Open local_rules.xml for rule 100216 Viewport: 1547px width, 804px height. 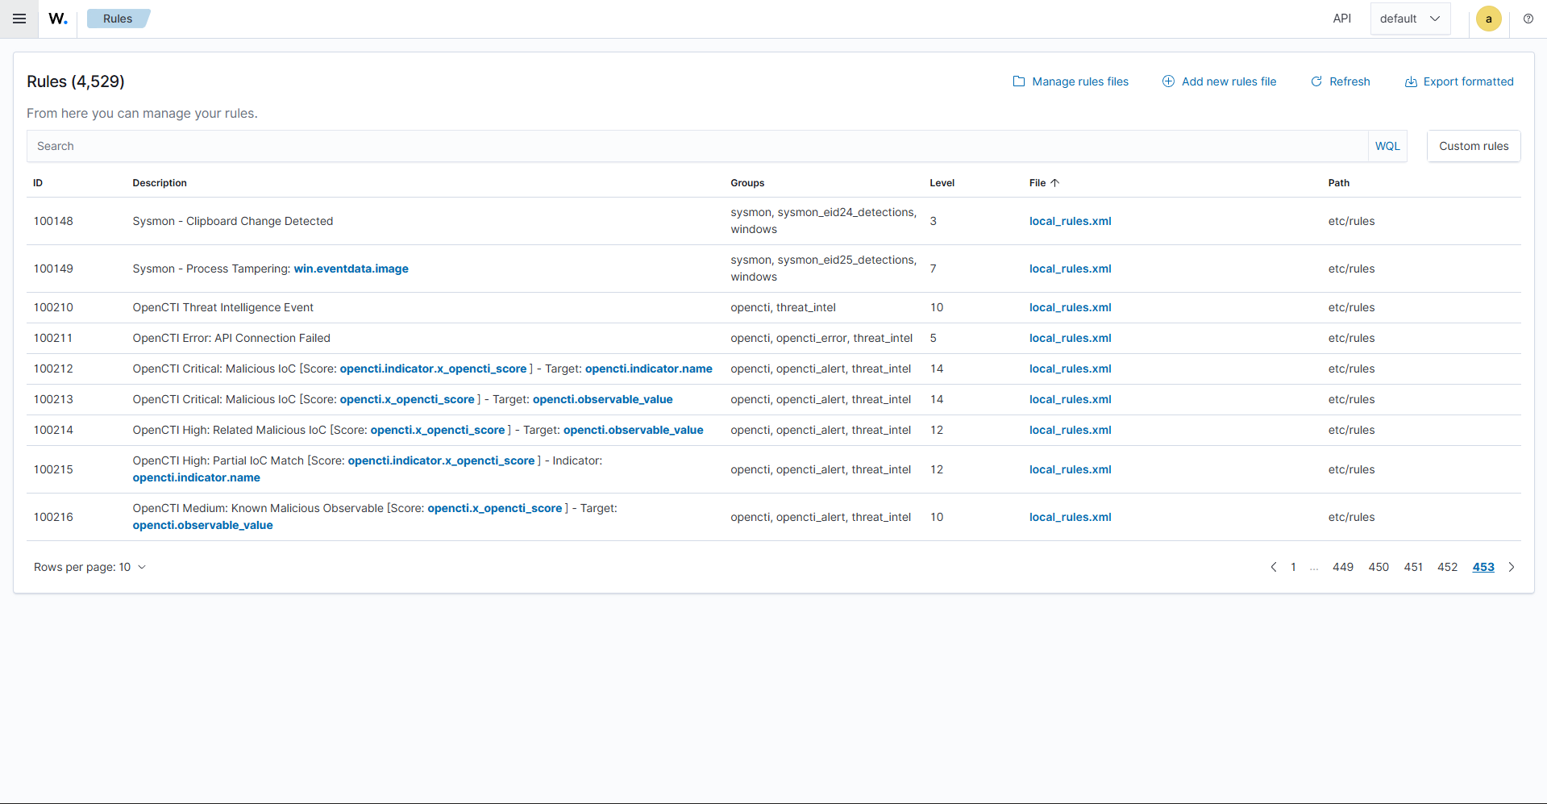[x=1070, y=517]
